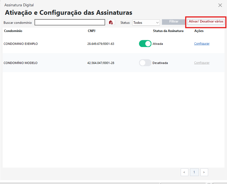Open Configurar link for CONDOMINIO EXEMPLO
The height and width of the screenshot is (184, 227).
[x=202, y=43]
